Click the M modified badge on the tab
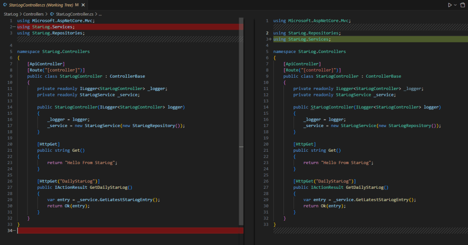The height and width of the screenshot is (245, 468). tap(77, 5)
